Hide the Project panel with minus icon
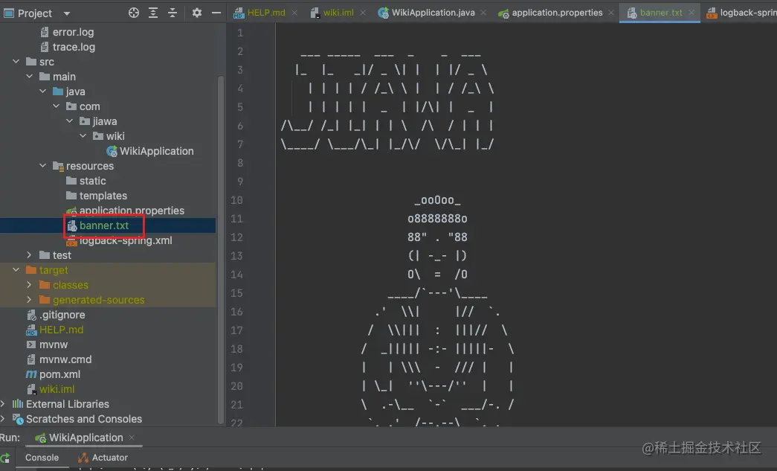The width and height of the screenshot is (777, 471). pyautogui.click(x=216, y=13)
